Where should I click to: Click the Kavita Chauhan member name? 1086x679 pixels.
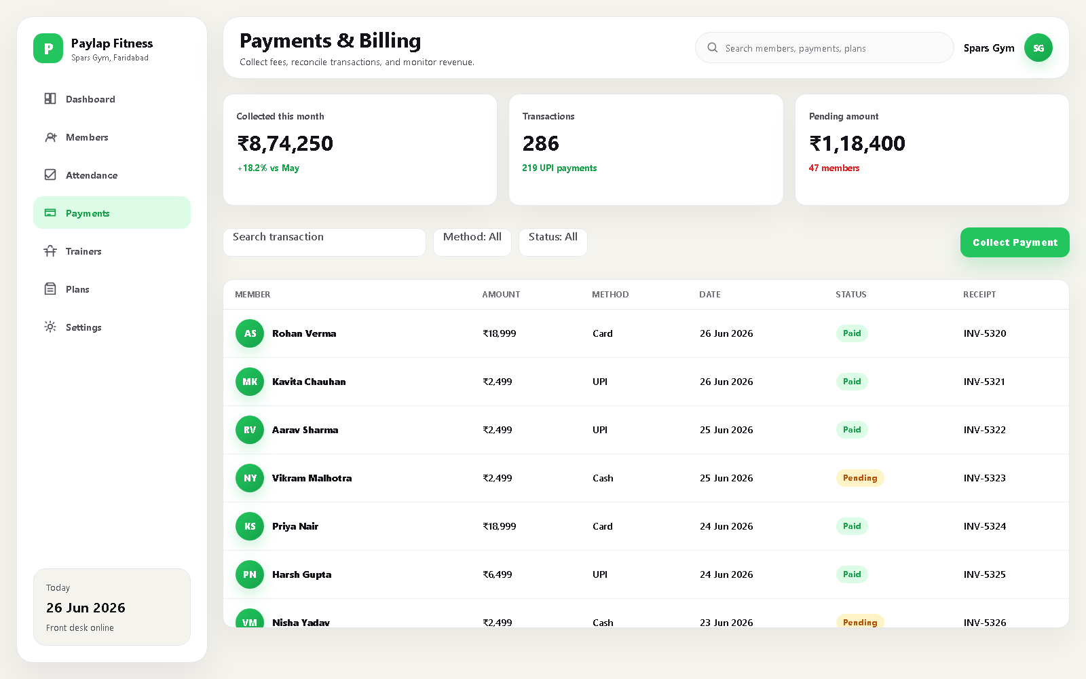click(x=309, y=382)
